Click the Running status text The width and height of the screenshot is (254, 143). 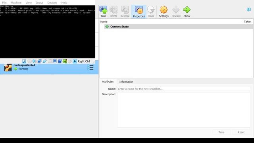pyautogui.click(x=23, y=69)
